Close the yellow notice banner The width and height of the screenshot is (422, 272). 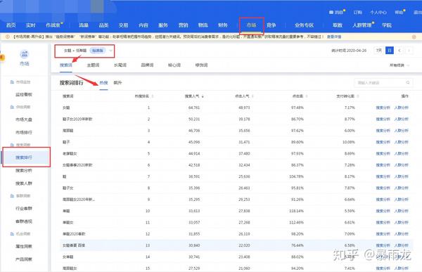414,37
